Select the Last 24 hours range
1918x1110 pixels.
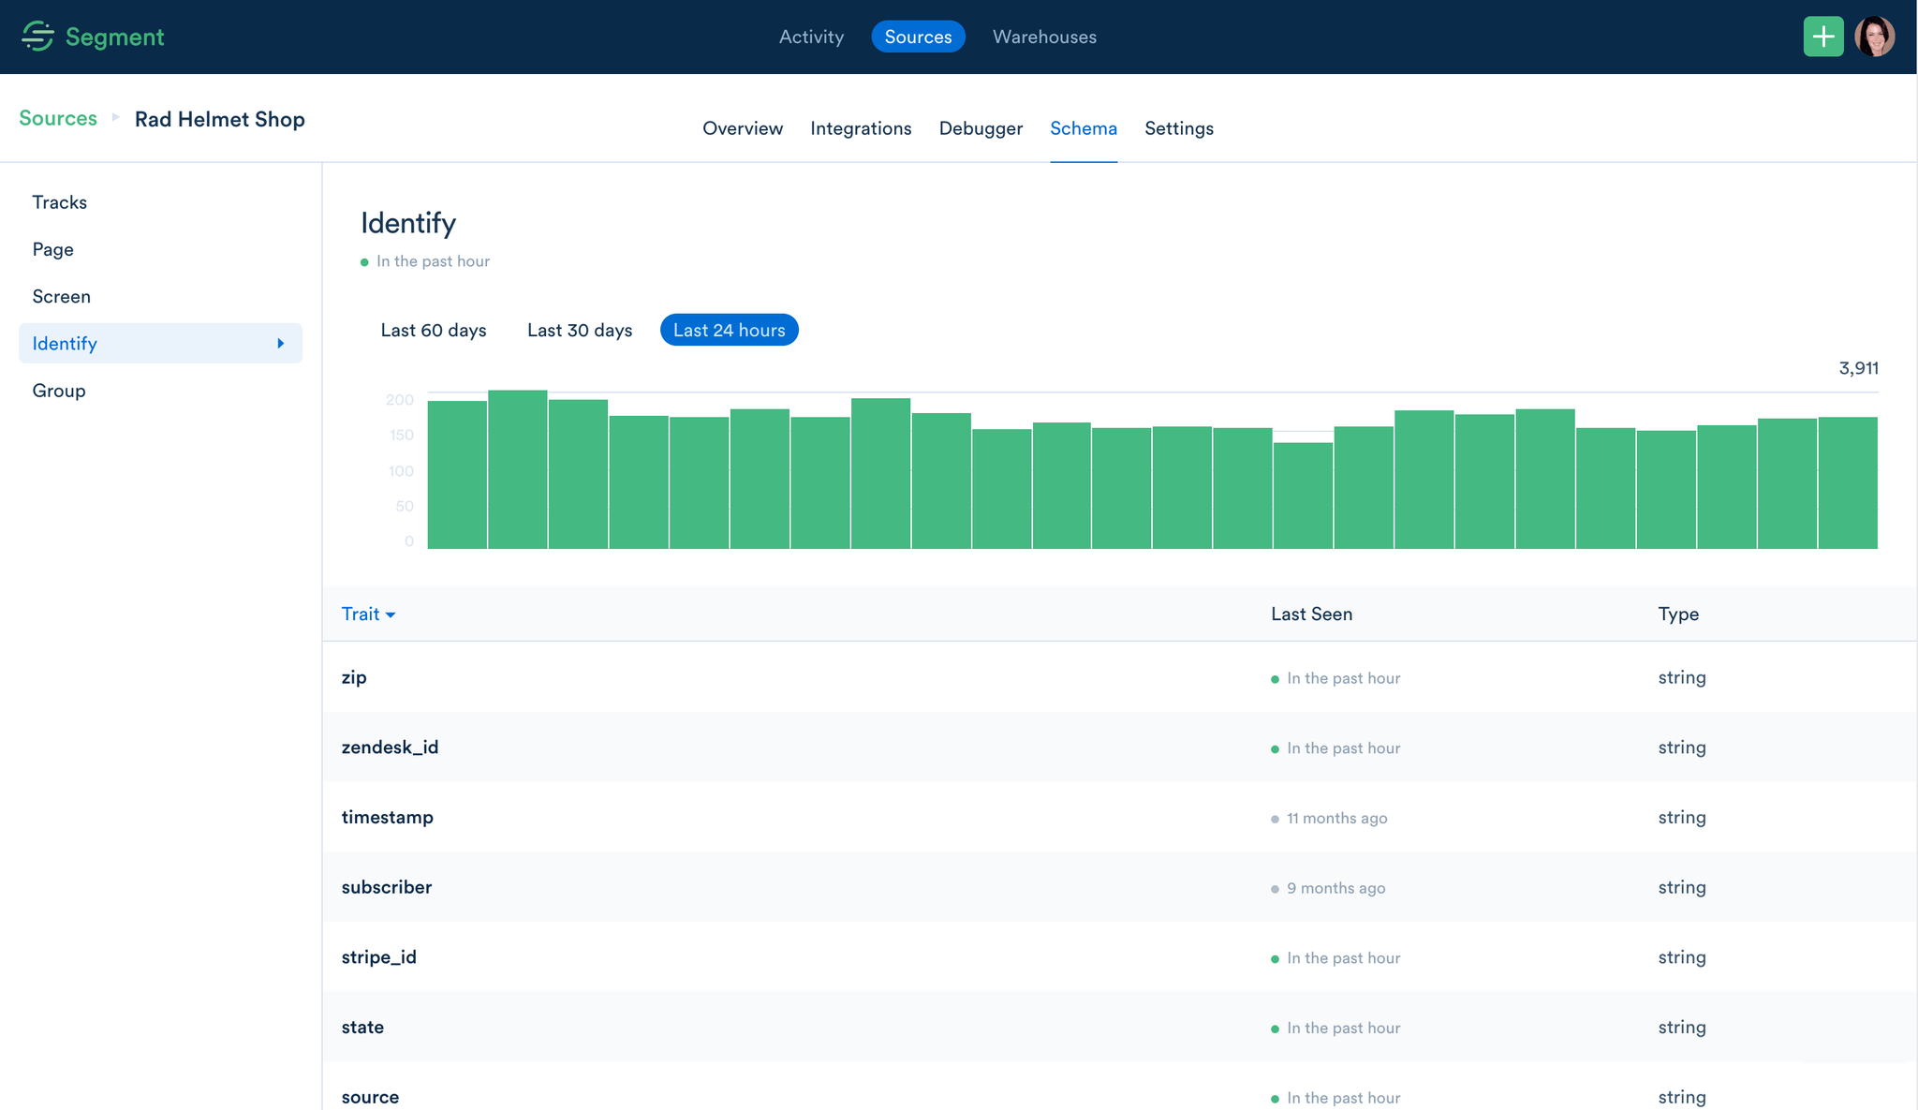(x=729, y=330)
